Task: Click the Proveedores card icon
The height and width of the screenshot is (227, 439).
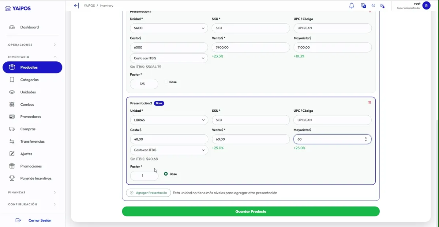Action: coord(12,117)
